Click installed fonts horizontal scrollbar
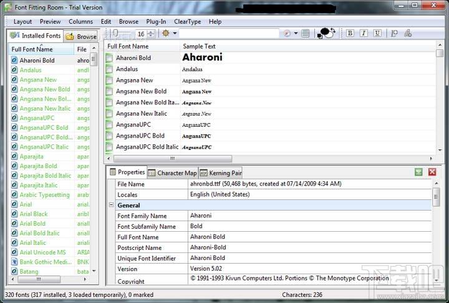 tap(39, 279)
